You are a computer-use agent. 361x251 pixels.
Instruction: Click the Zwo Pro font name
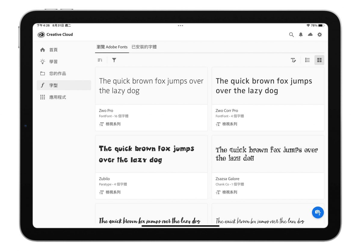[106, 110]
